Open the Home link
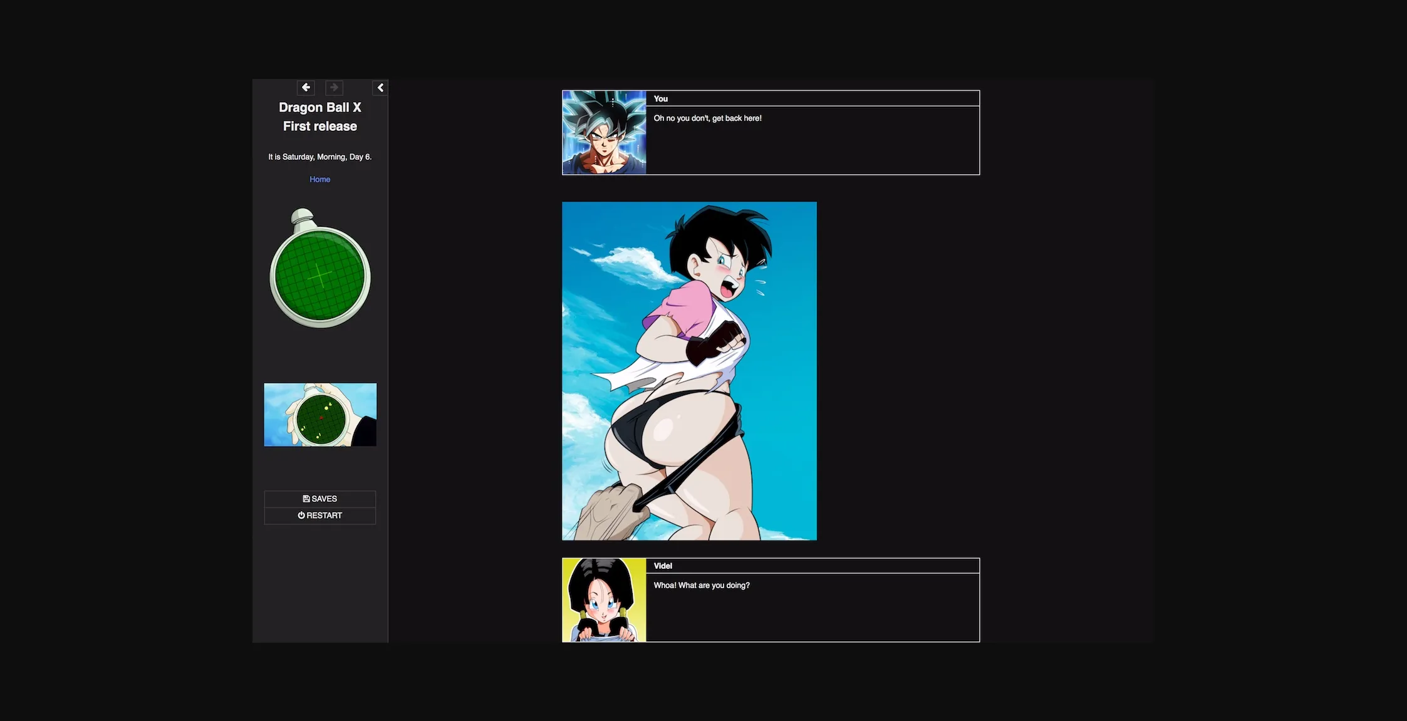The image size is (1407, 721). coord(319,179)
